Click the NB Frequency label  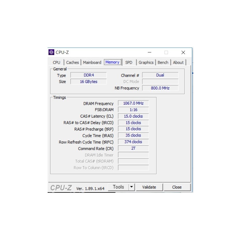pyautogui.click(x=127, y=88)
